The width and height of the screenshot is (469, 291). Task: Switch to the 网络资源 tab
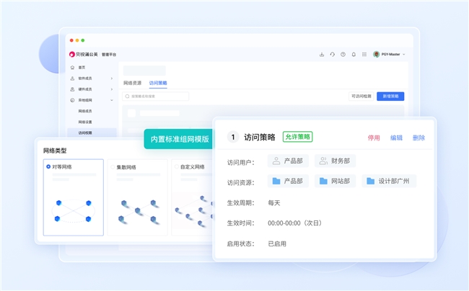point(132,83)
